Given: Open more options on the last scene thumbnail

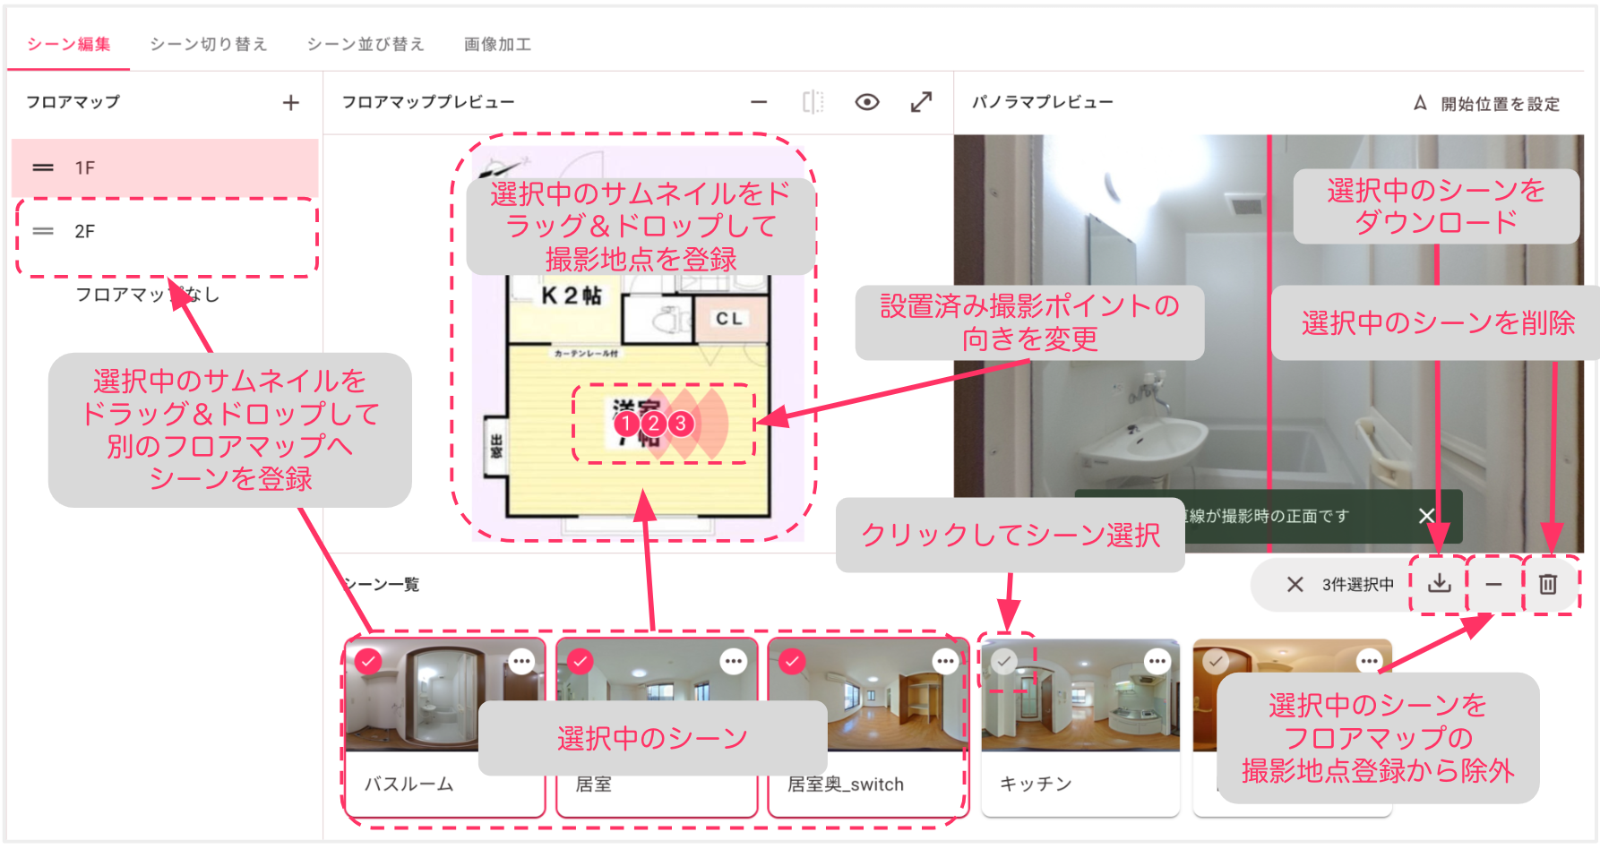Looking at the screenshot, I should tap(1370, 662).
